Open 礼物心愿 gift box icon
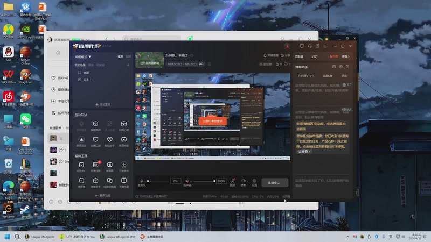The image size is (431, 242). 124,124
